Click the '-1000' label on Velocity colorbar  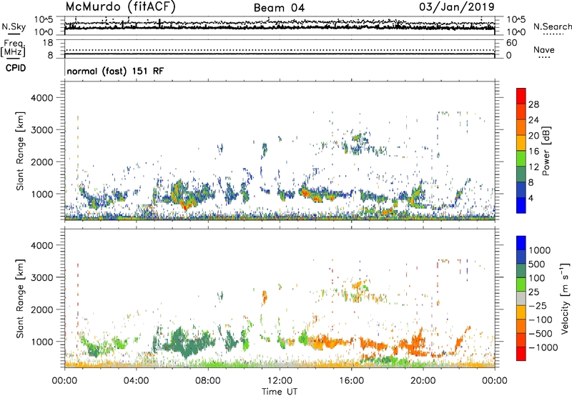point(543,347)
